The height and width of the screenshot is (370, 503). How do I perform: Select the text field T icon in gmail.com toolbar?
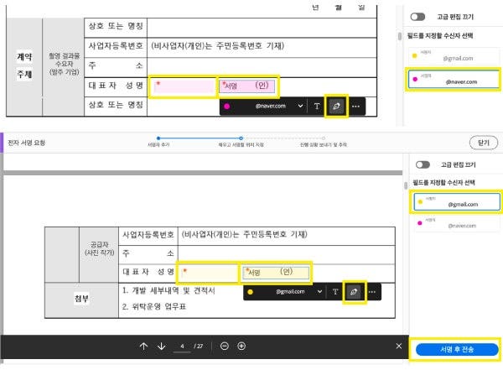(x=335, y=292)
